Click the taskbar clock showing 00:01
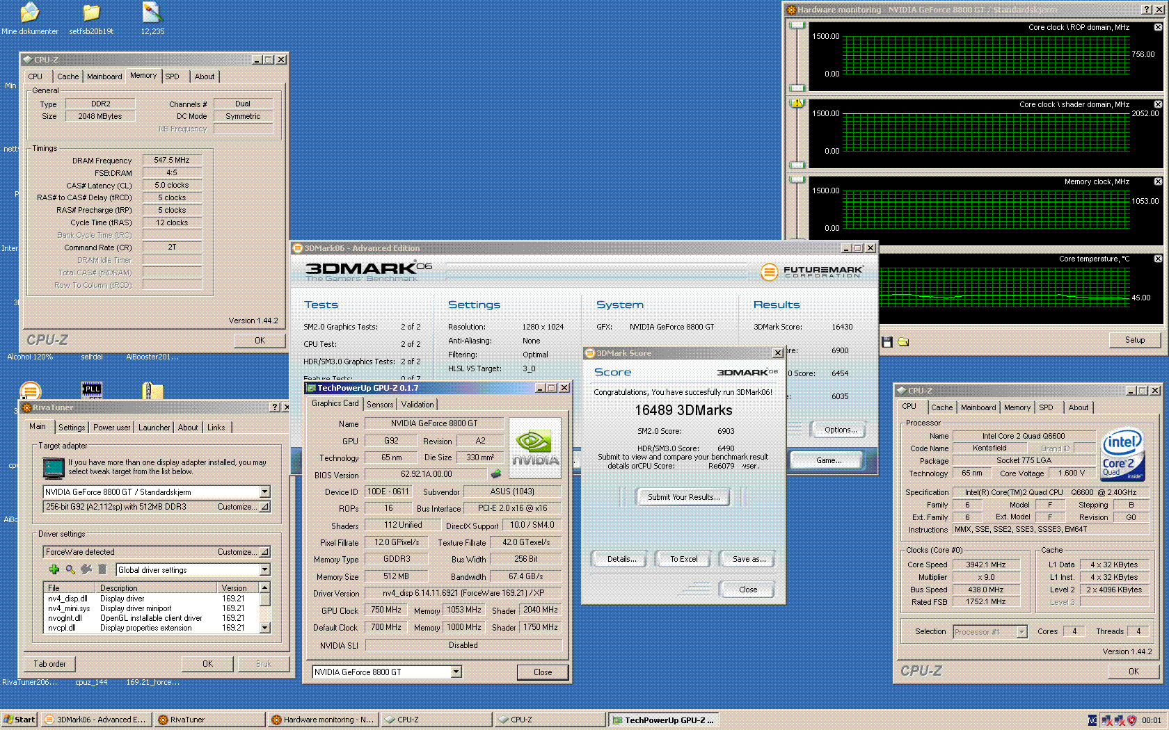 pos(1151,720)
